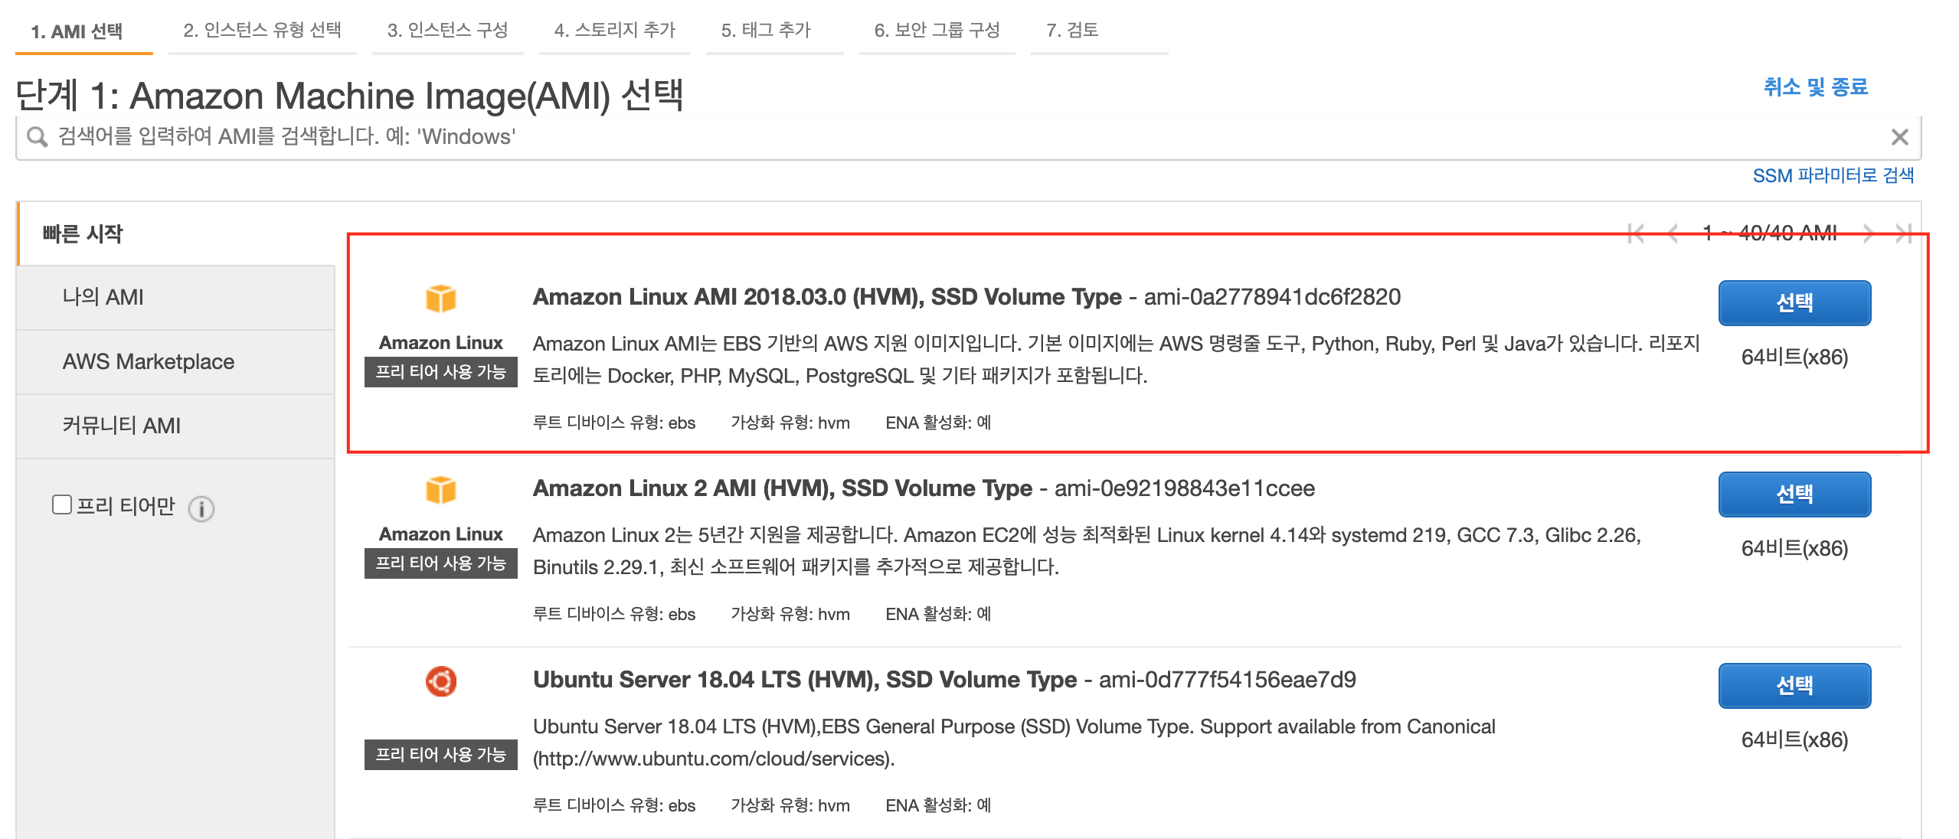Select Ubuntu Server 18.04 LTS button
This screenshot has width=1959, height=839.
1794,685
